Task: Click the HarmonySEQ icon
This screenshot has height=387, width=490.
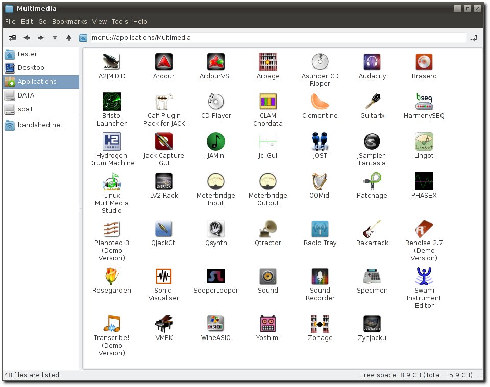Action: coord(424,102)
